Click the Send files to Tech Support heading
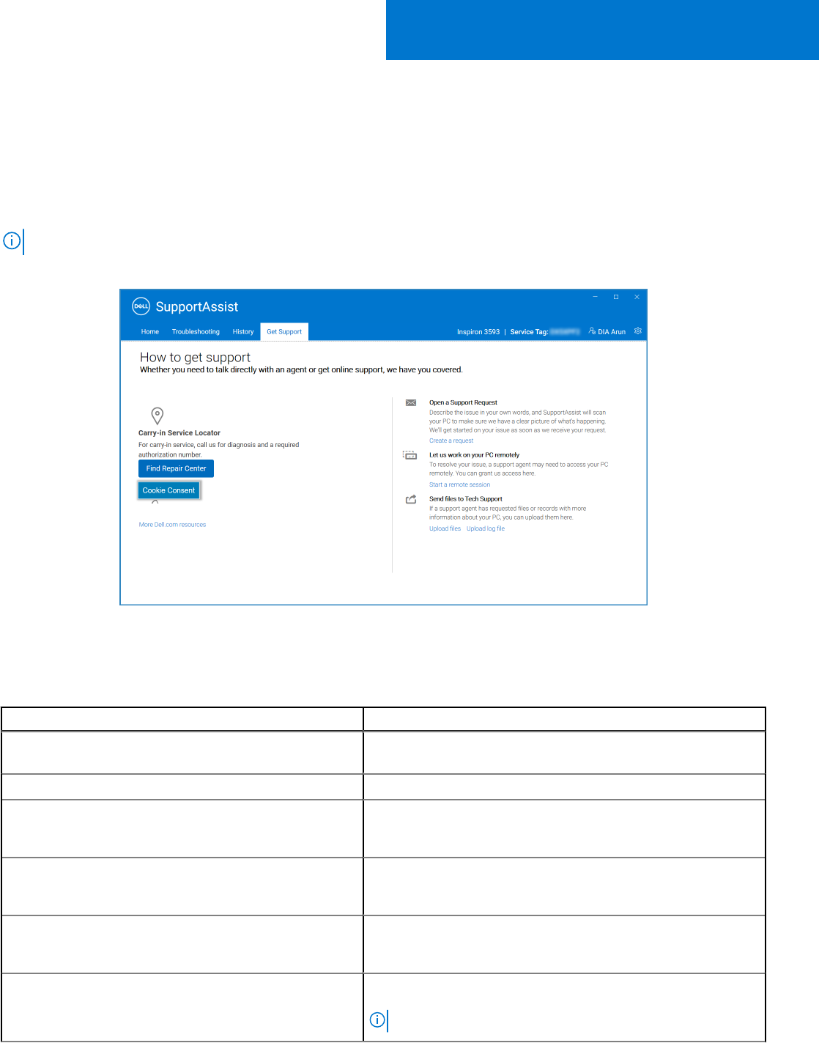This screenshot has width=819, height=1043. (466, 499)
